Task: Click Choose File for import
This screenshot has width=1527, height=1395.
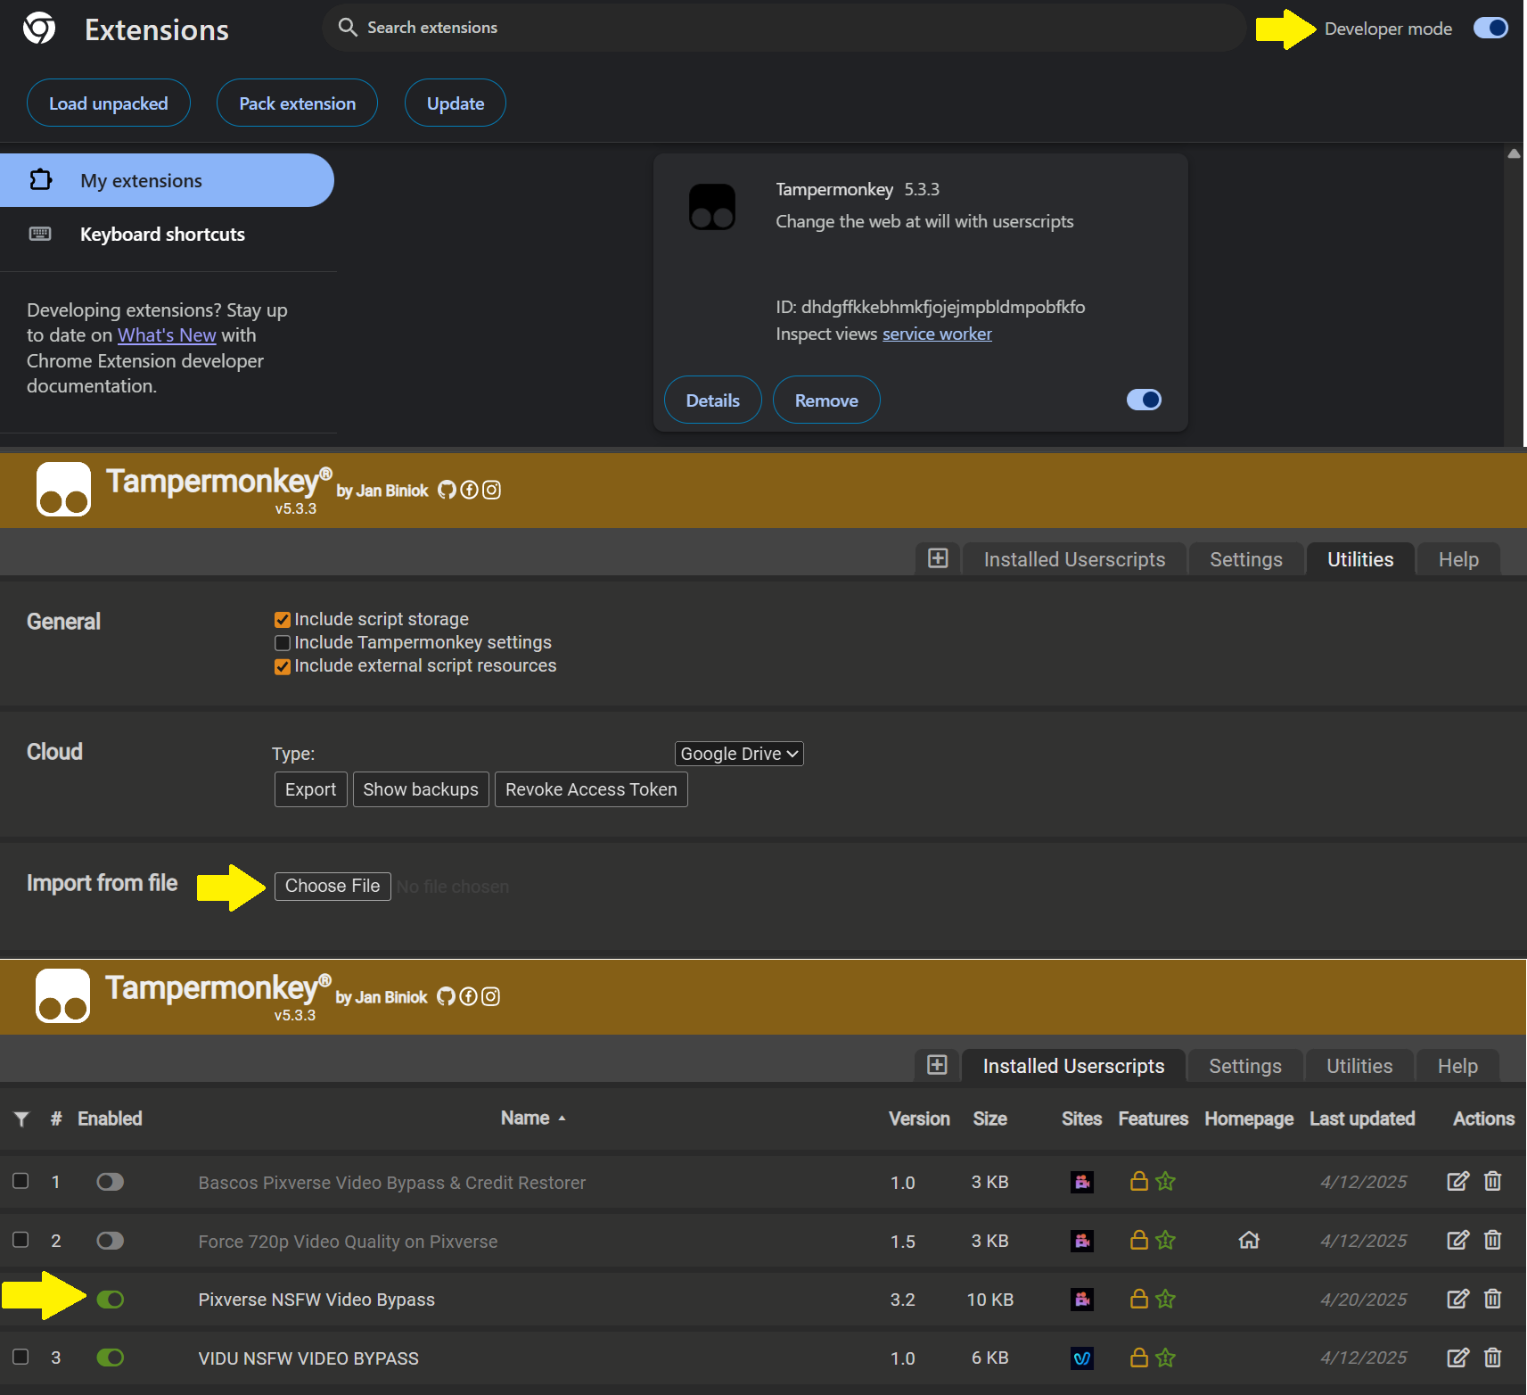Action: pyautogui.click(x=332, y=886)
